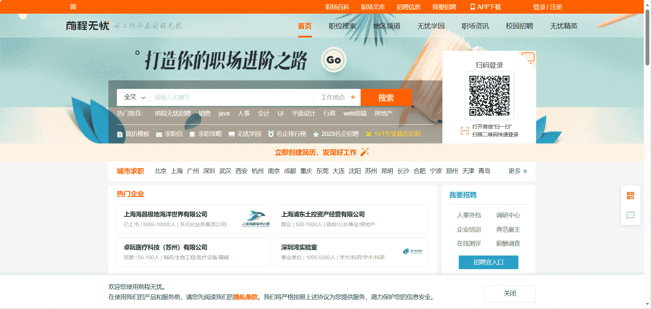This screenshot has height=309, width=651.
Task: Open the 隐私条款 privacy policy link
Action: click(246, 297)
